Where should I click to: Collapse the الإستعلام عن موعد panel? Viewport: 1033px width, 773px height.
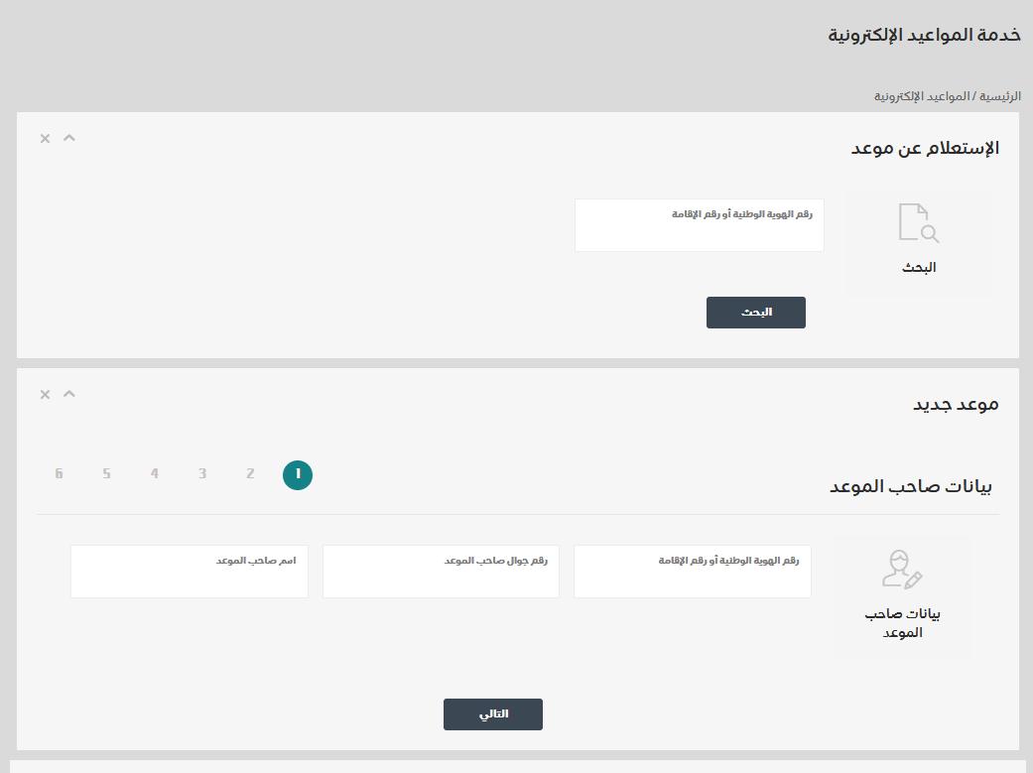tap(69, 138)
